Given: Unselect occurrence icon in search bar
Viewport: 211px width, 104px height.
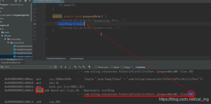Looking at the screenshot, I should pos(80,67).
